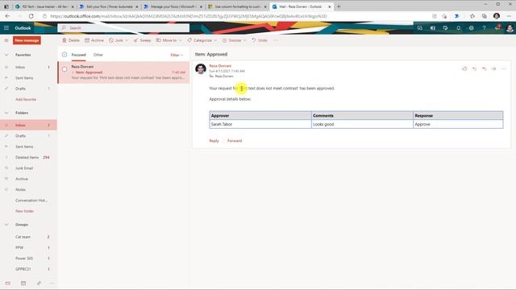The width and height of the screenshot is (516, 290).
Task: Open the Junk options dropdown arrow
Action: [x=127, y=40]
